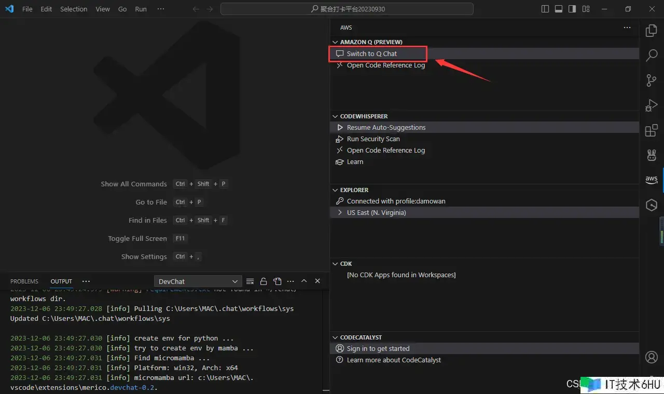The height and width of the screenshot is (394, 664).
Task: Open AWS panel more actions ellipsis
Action: click(x=627, y=28)
